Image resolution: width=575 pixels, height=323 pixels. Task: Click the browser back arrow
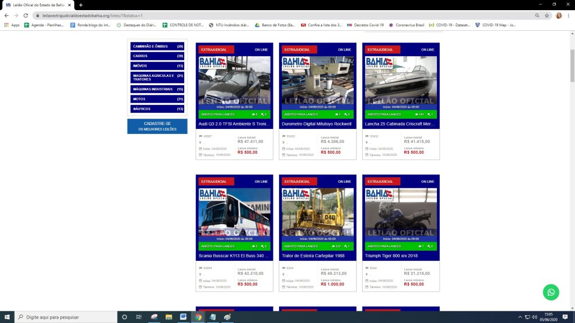click(6, 16)
